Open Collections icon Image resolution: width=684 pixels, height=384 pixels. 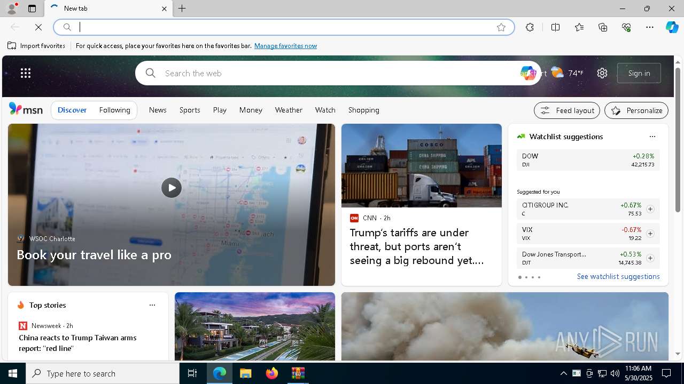[603, 27]
